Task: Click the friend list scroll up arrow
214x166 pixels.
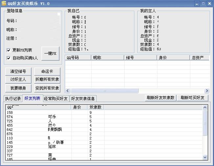Action: pos(205,108)
